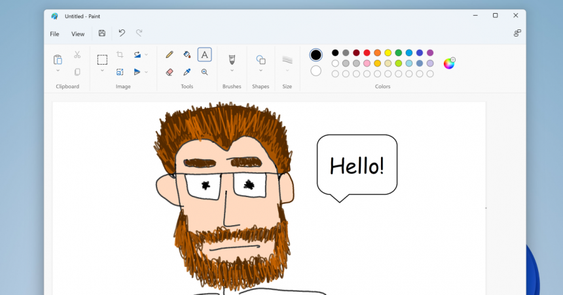Open the Rotate dropdown arrow

146,54
